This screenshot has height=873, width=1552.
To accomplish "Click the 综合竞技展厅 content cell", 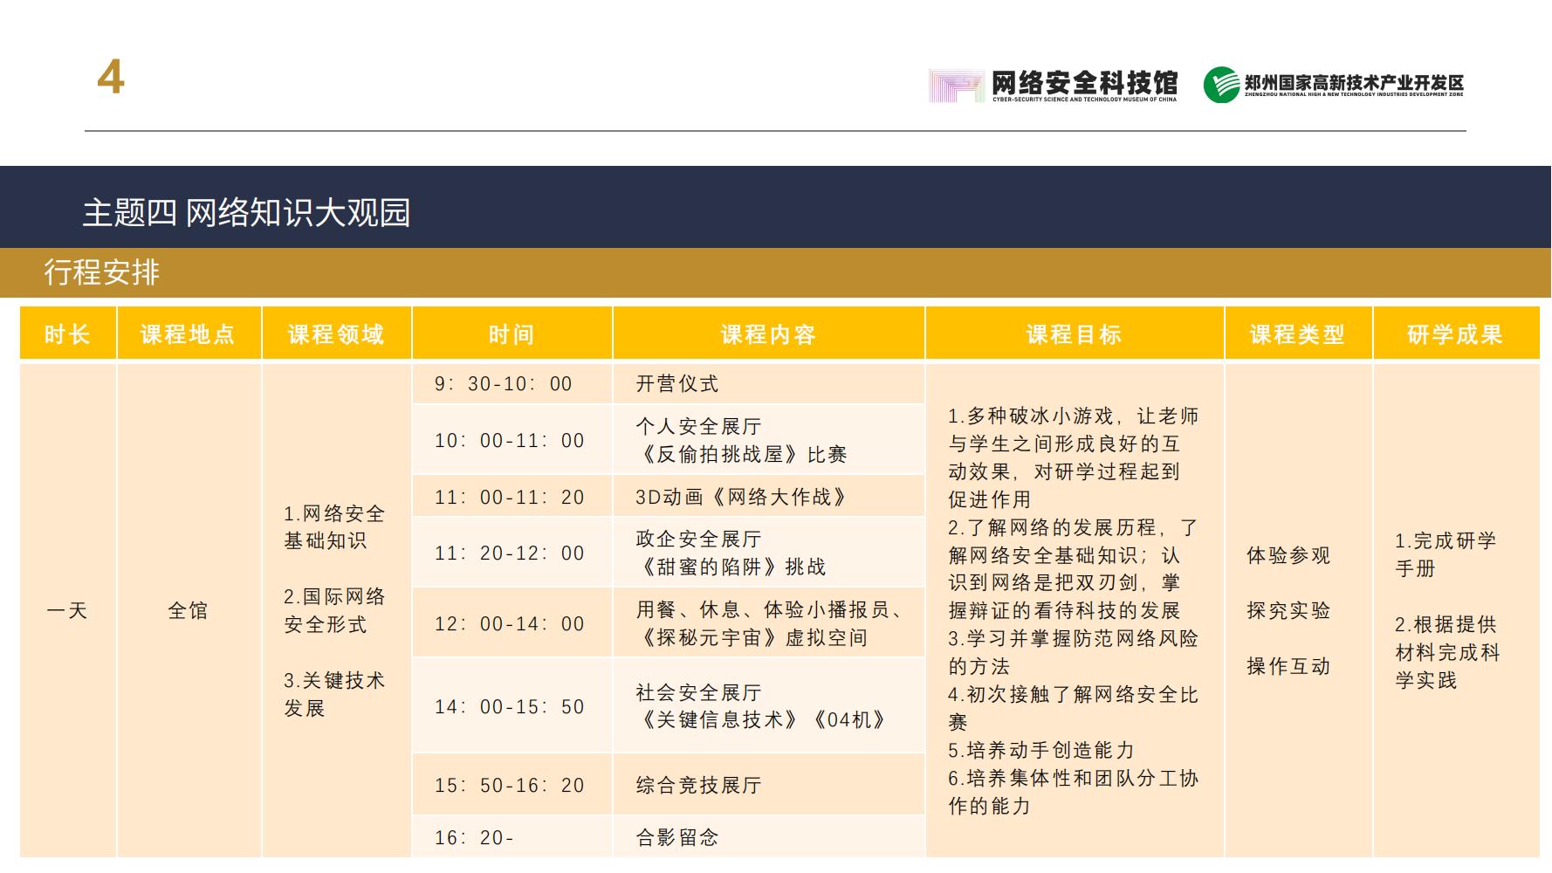I will pyautogui.click(x=768, y=785).
